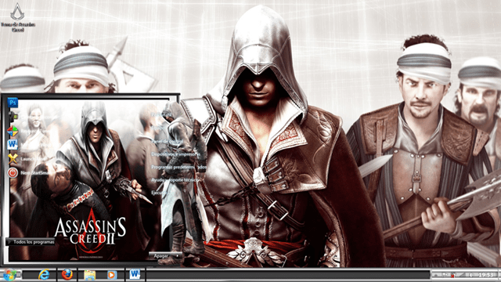Launch Windows Media Player from taskbar

112,275
